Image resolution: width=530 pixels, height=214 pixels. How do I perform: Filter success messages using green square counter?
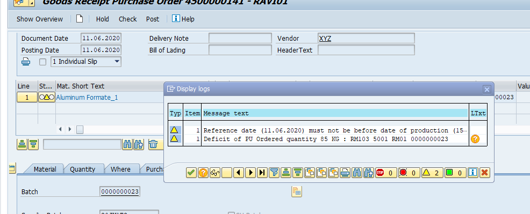click(455, 173)
